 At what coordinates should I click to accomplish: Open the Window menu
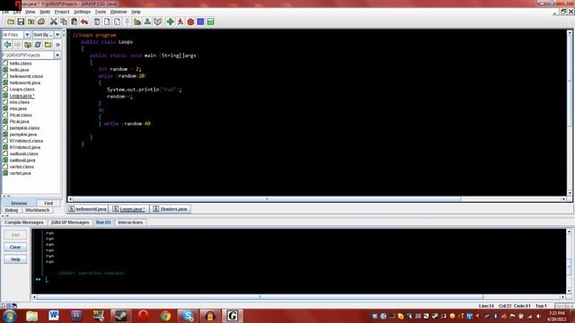pos(119,12)
